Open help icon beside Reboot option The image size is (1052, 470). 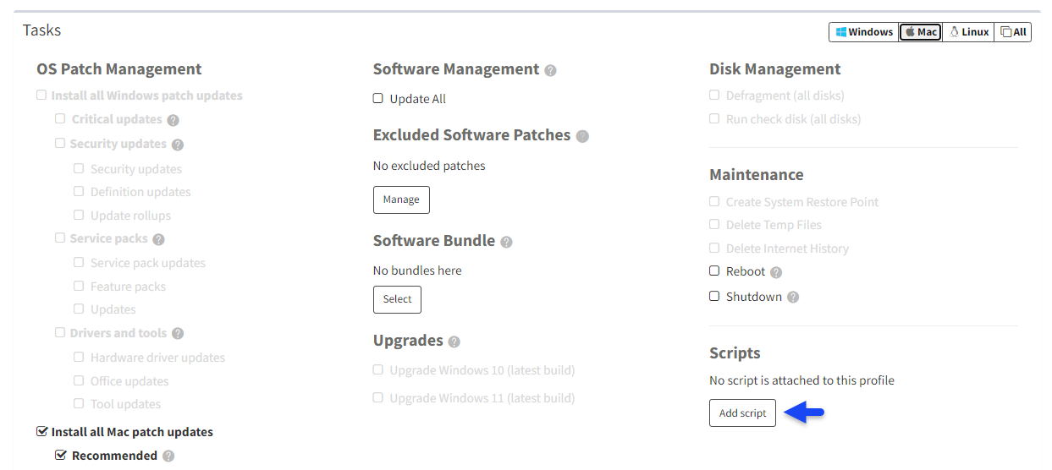[776, 272]
